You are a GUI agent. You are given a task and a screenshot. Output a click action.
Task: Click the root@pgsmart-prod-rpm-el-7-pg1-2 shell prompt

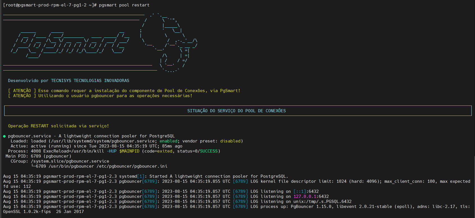[50, 5]
